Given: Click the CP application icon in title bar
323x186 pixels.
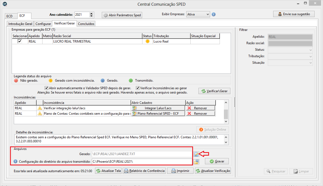Looking at the screenshot, I should click(5, 4).
